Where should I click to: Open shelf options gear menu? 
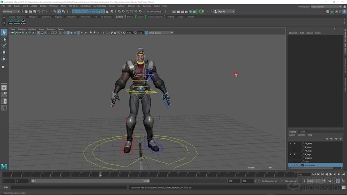pyautogui.click(x=4, y=23)
